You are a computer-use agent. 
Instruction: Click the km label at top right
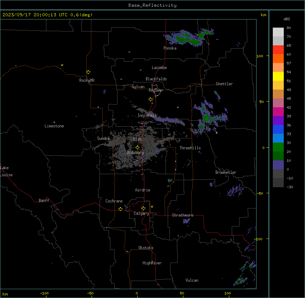coord(263,15)
